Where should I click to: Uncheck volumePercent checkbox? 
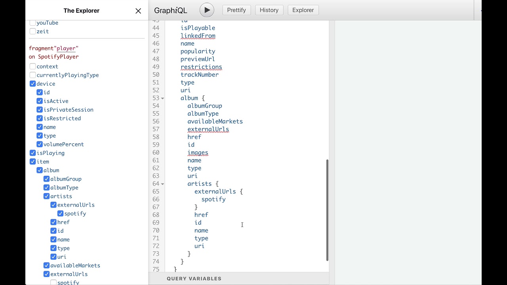pos(40,144)
